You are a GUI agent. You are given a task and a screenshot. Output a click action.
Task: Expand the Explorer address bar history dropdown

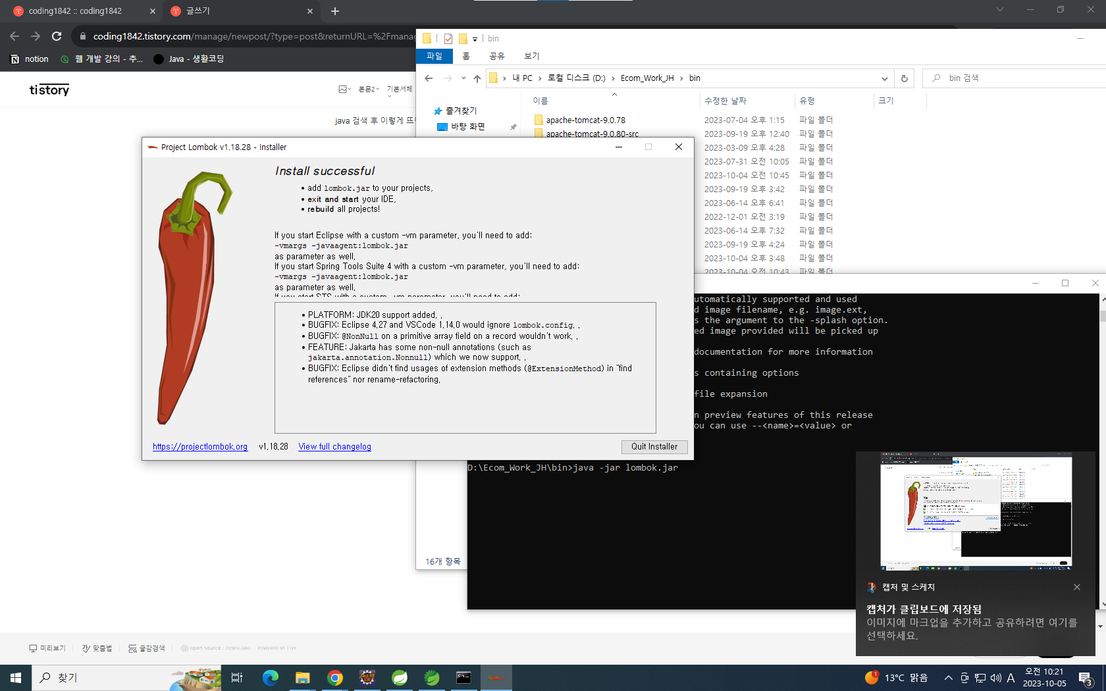(884, 78)
